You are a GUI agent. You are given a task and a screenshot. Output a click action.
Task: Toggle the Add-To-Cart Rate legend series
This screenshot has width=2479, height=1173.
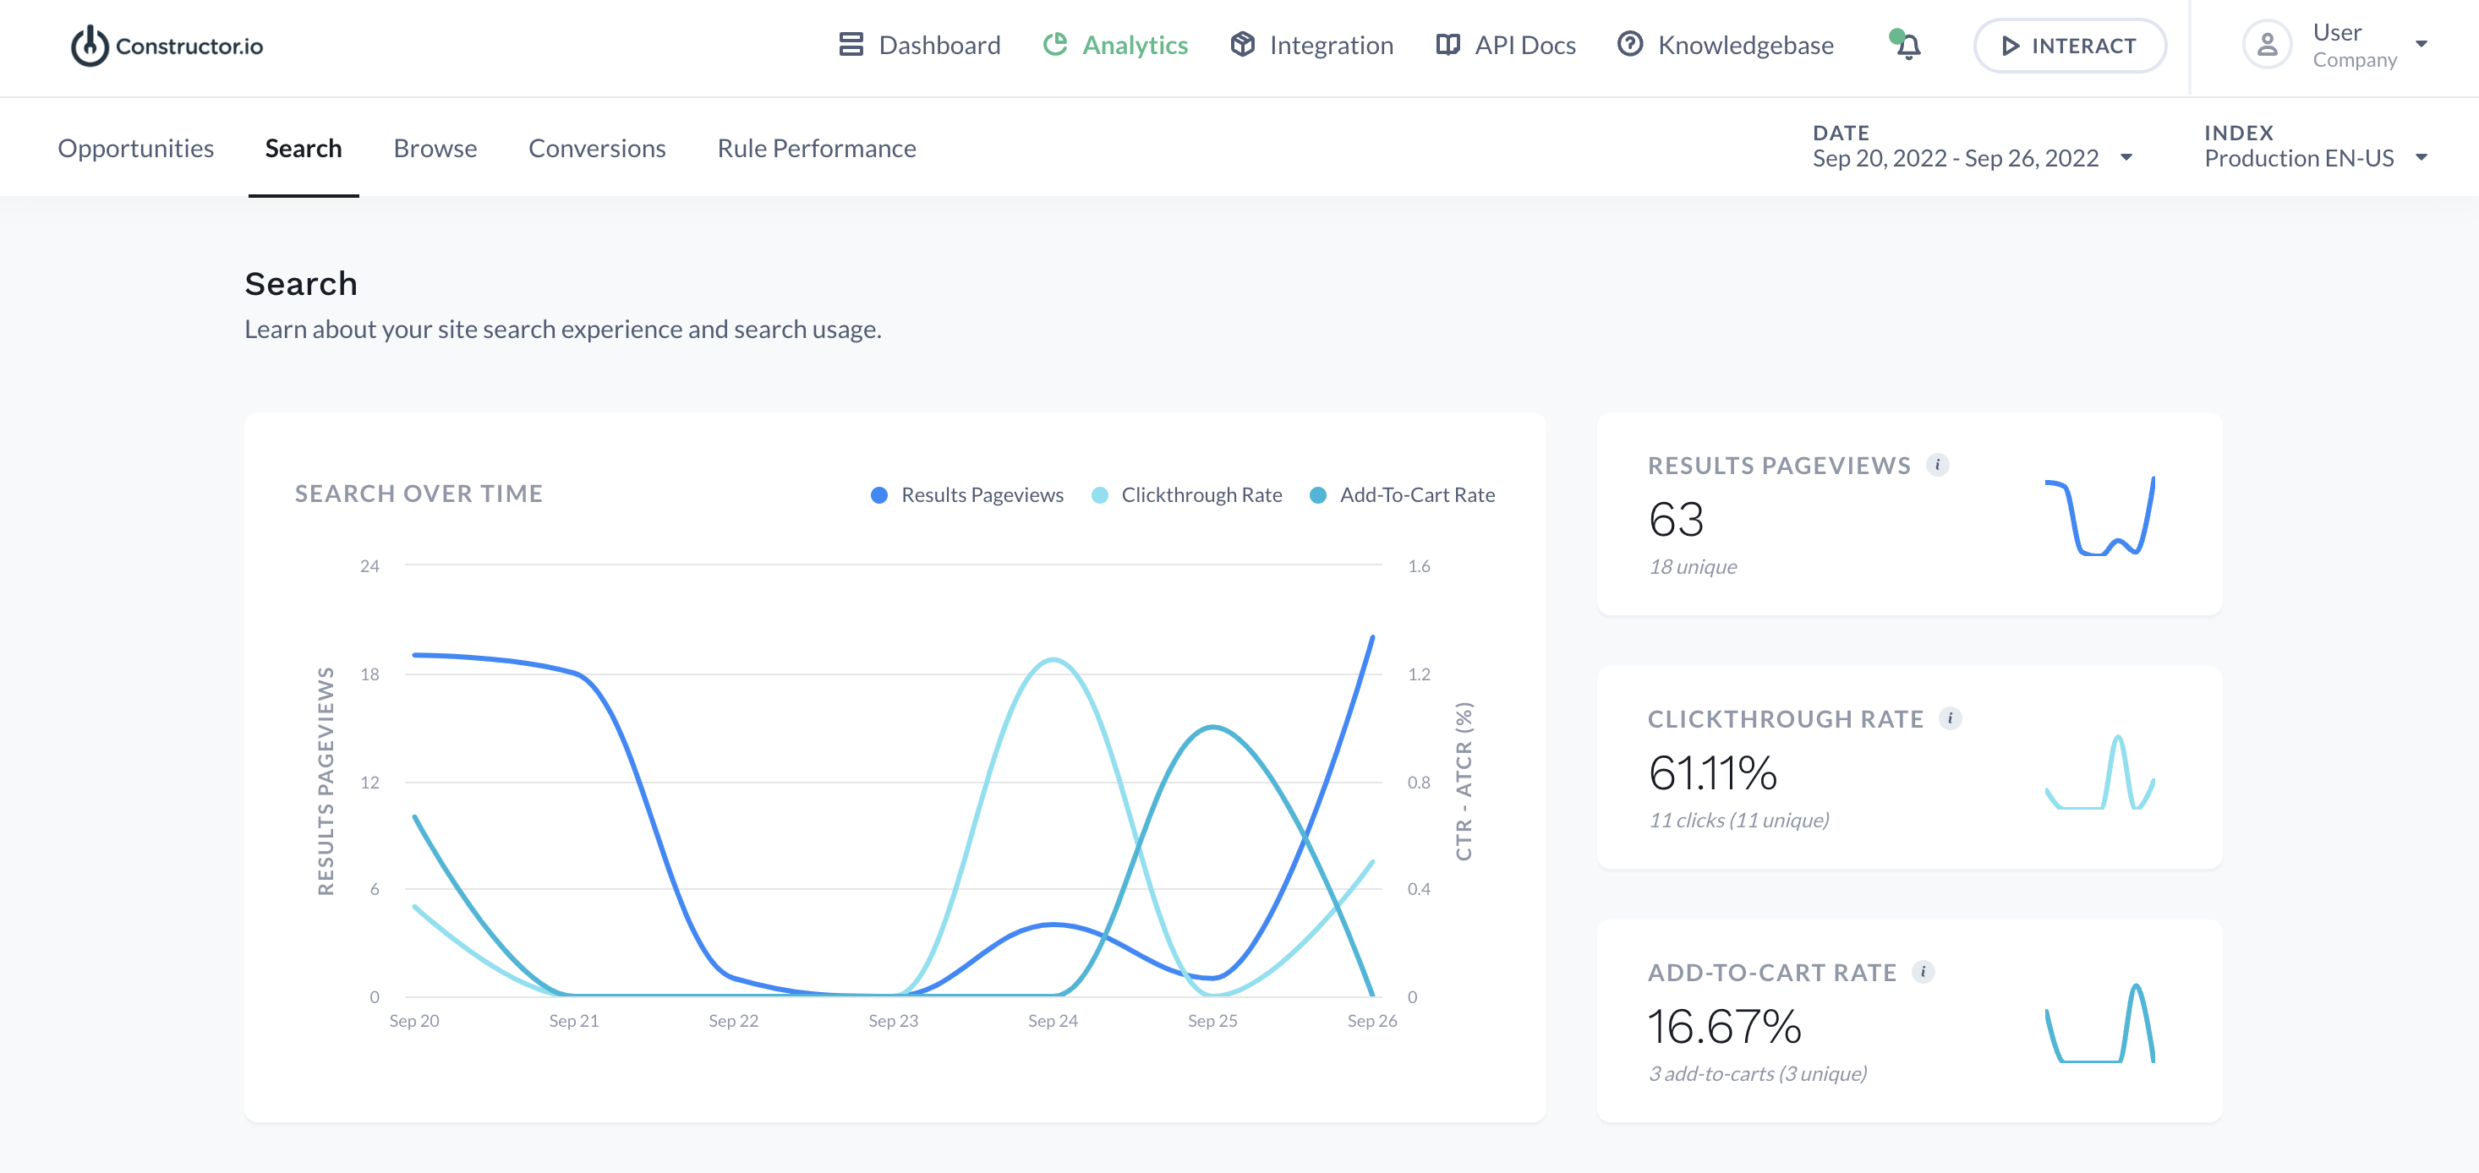click(x=1403, y=494)
